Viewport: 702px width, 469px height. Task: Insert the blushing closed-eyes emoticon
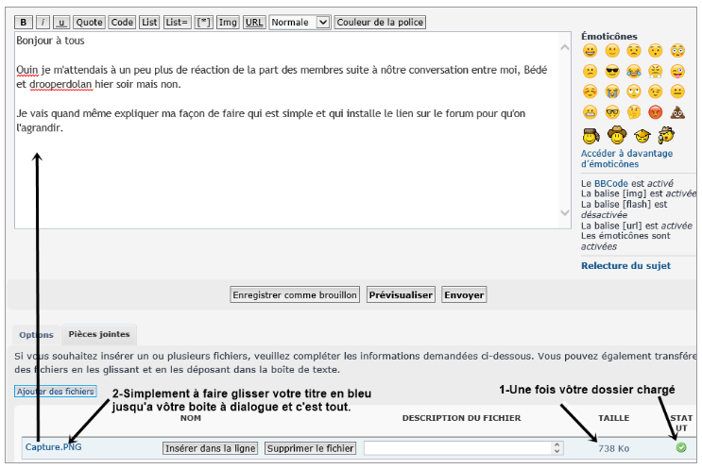[x=590, y=92]
